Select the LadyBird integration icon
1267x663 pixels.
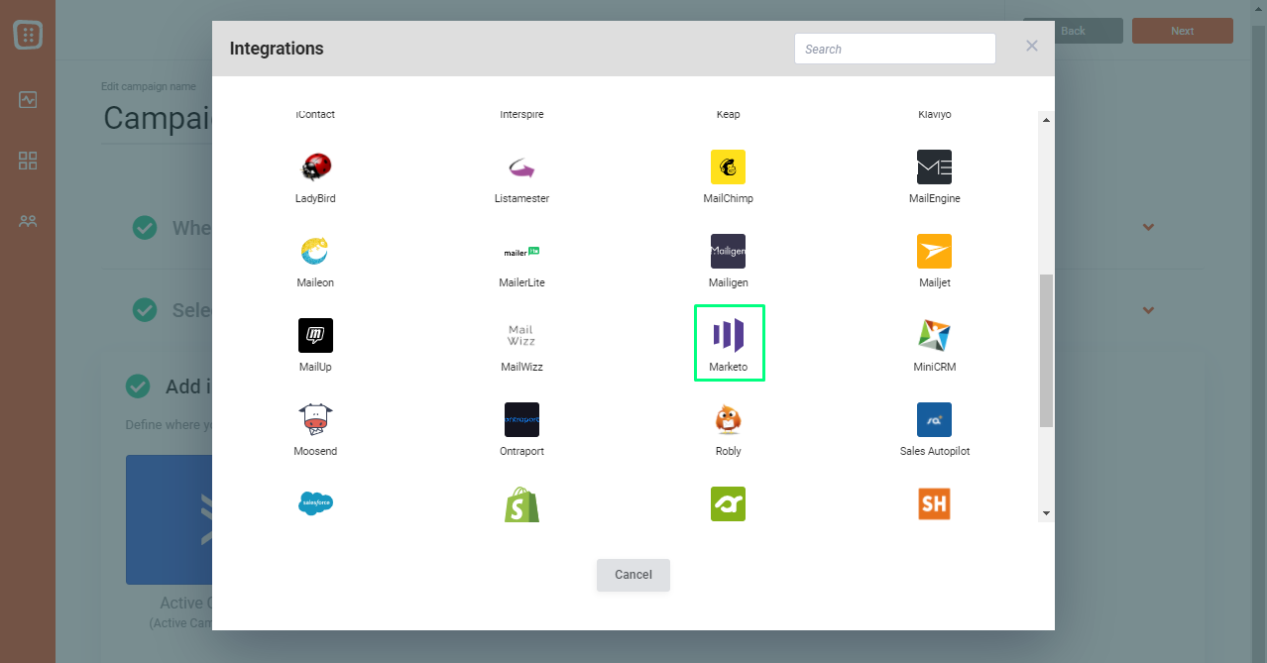(x=315, y=167)
